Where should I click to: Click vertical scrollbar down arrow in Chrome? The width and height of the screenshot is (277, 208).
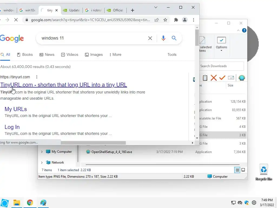[x=197, y=138]
